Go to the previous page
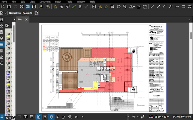This screenshot has width=193, height=120. (82, 117)
